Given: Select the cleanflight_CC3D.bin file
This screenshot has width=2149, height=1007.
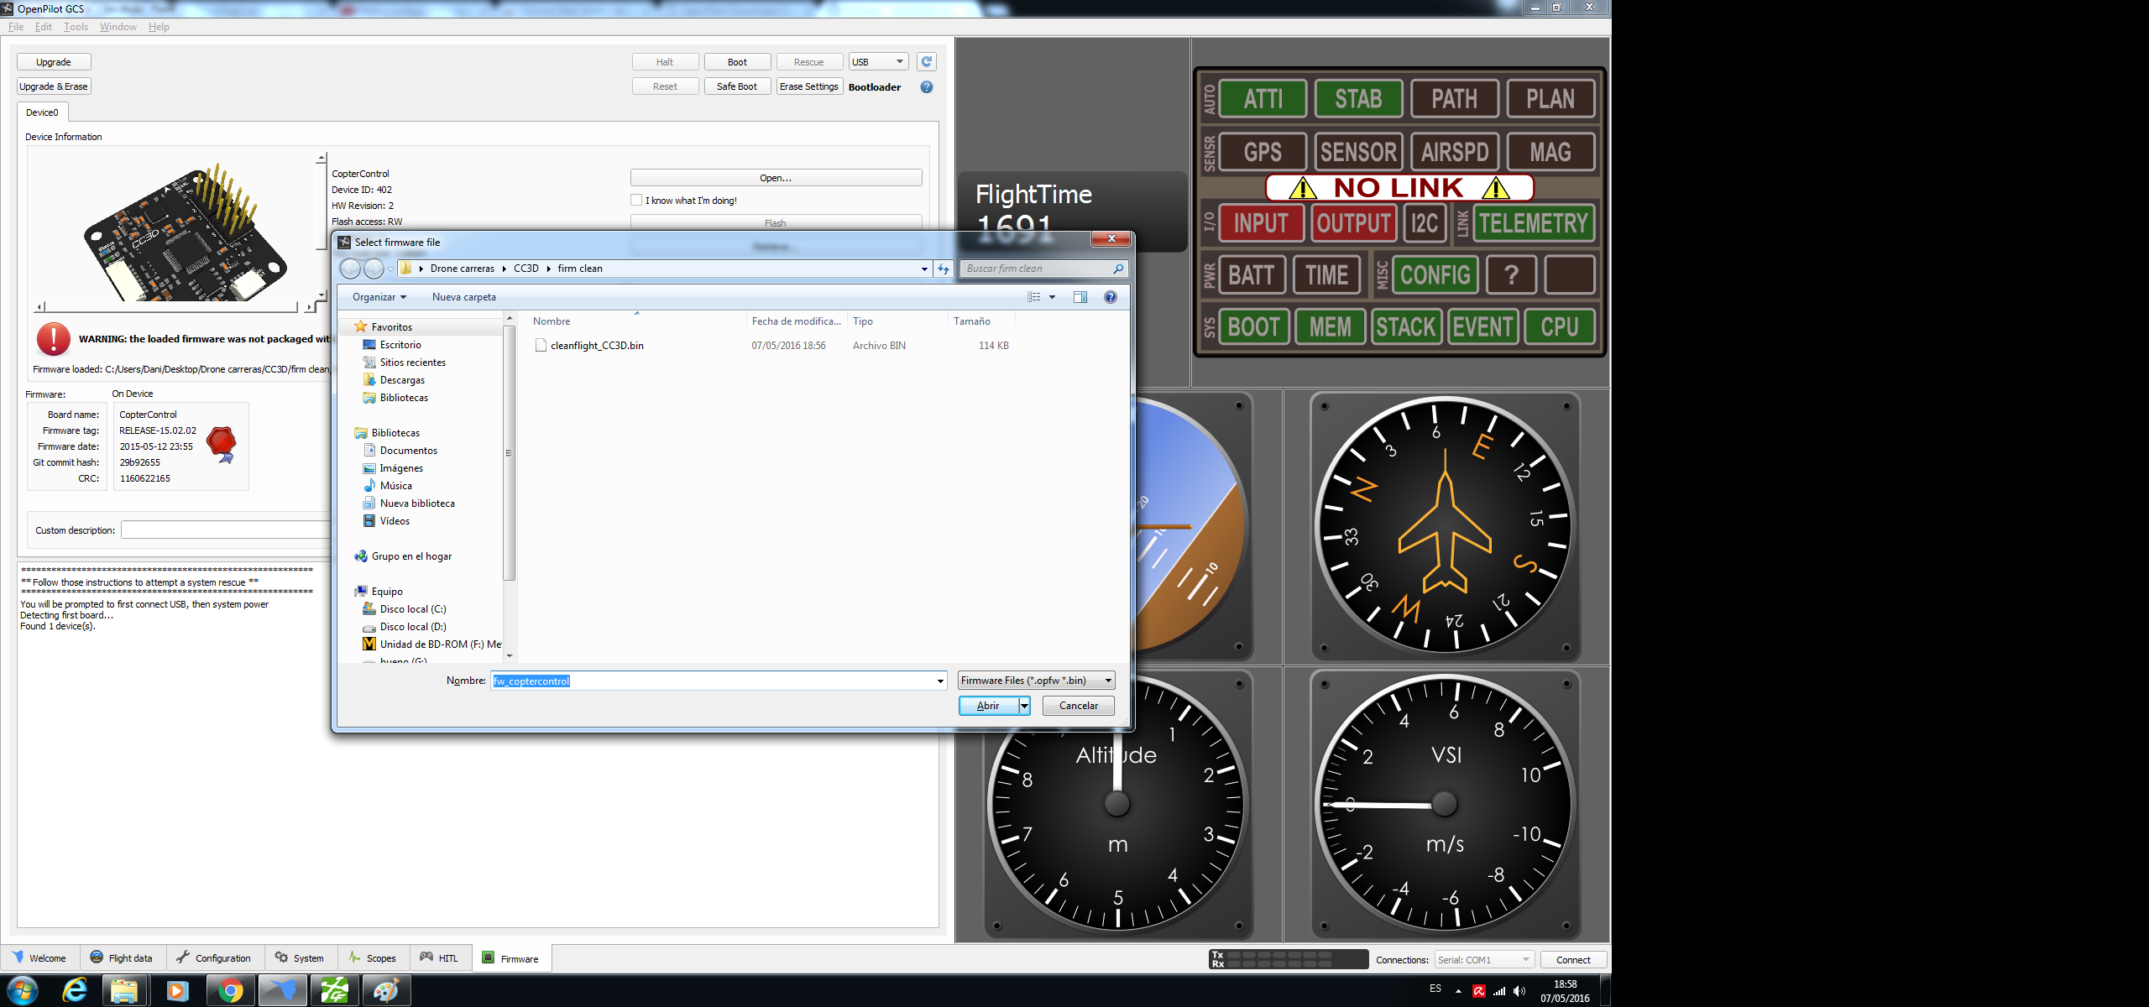Looking at the screenshot, I should pyautogui.click(x=597, y=346).
